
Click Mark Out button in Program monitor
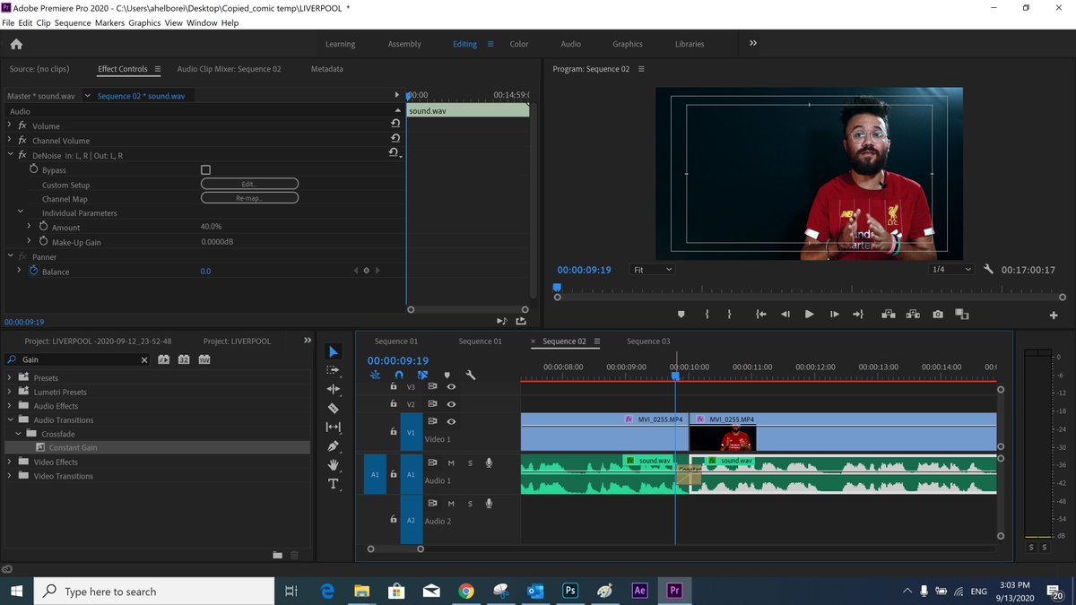point(729,314)
